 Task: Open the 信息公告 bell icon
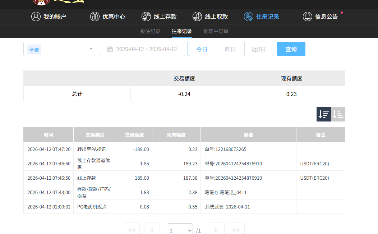pyautogui.click(x=308, y=17)
